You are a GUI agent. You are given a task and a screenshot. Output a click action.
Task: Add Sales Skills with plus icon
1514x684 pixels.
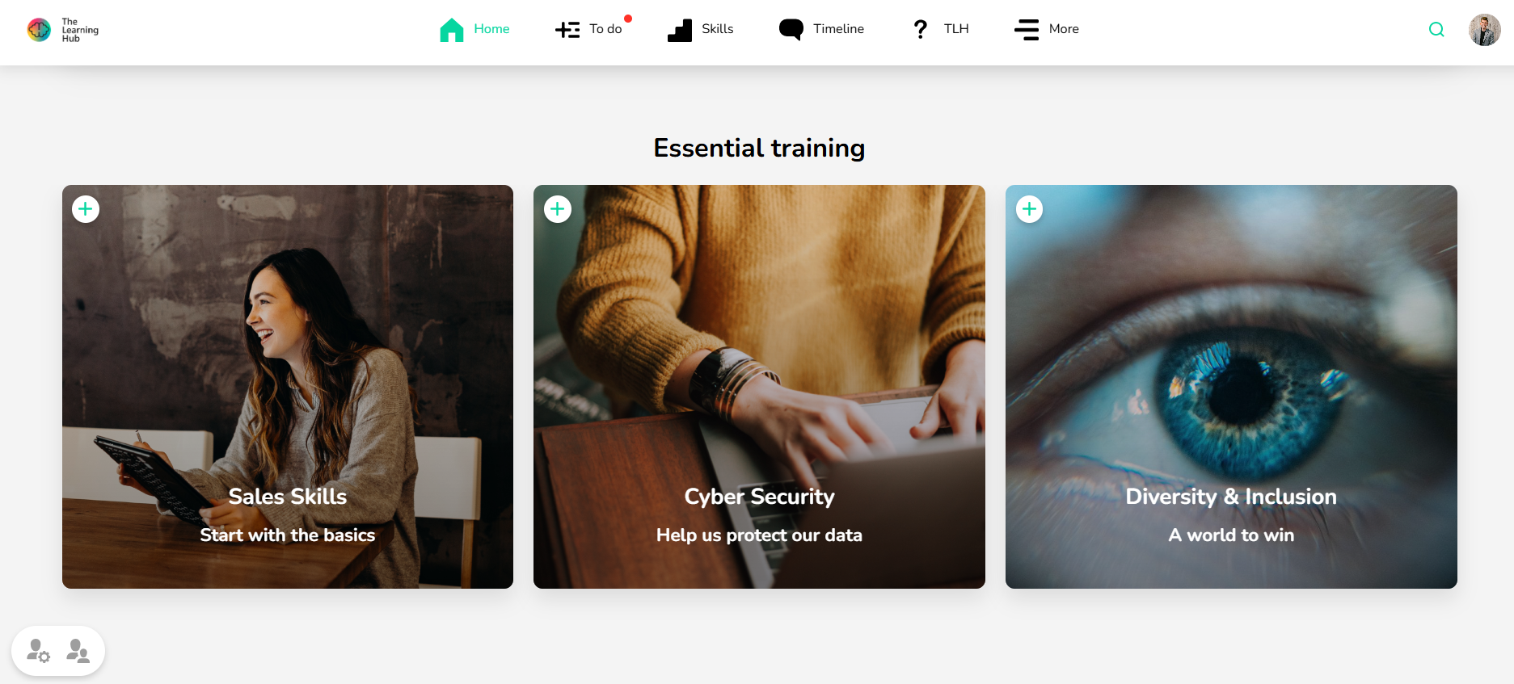point(86,209)
